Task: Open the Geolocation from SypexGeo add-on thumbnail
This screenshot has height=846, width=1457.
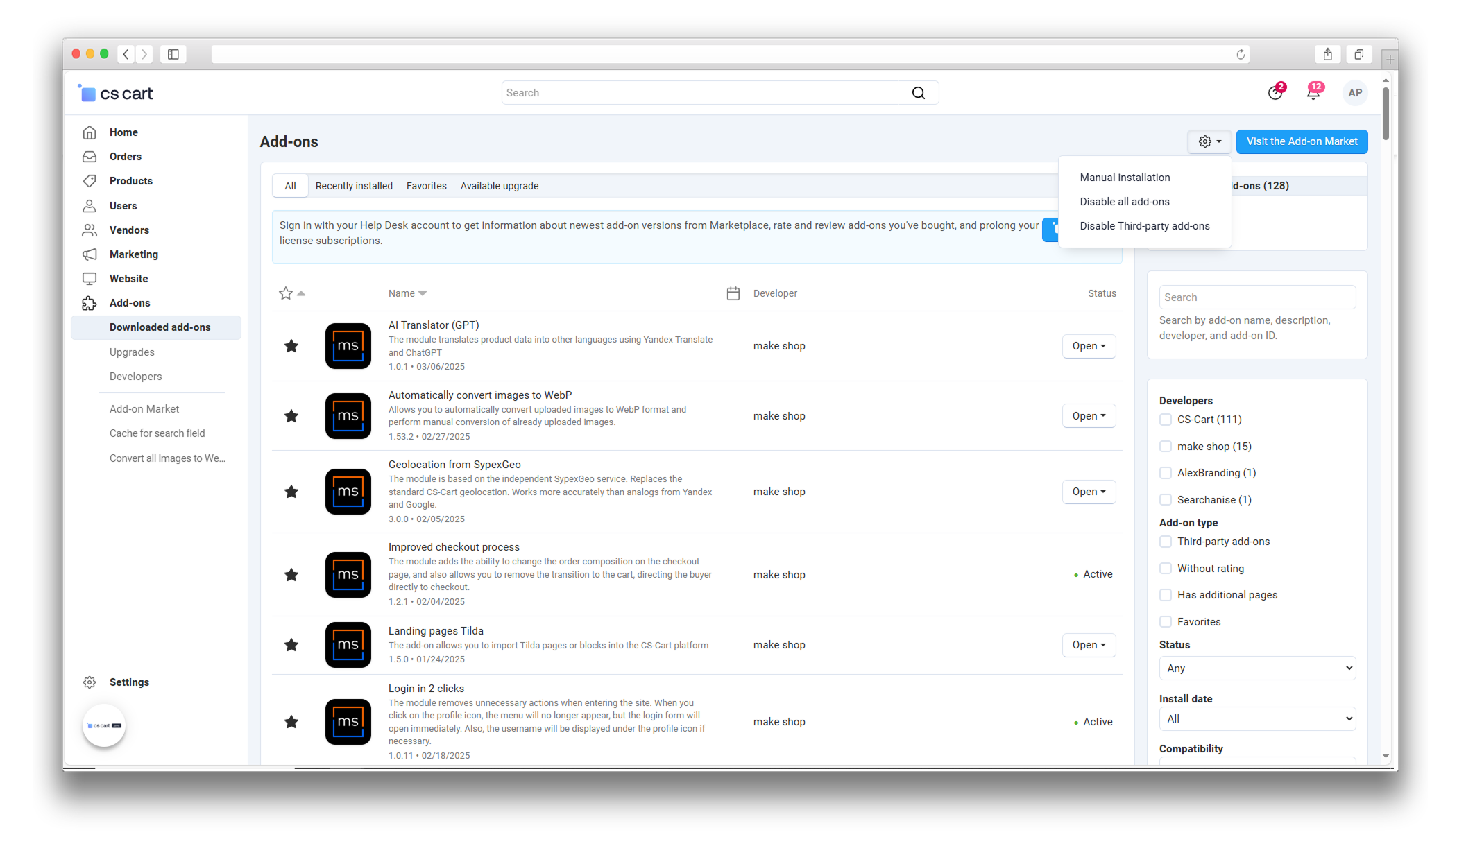Action: pos(348,492)
